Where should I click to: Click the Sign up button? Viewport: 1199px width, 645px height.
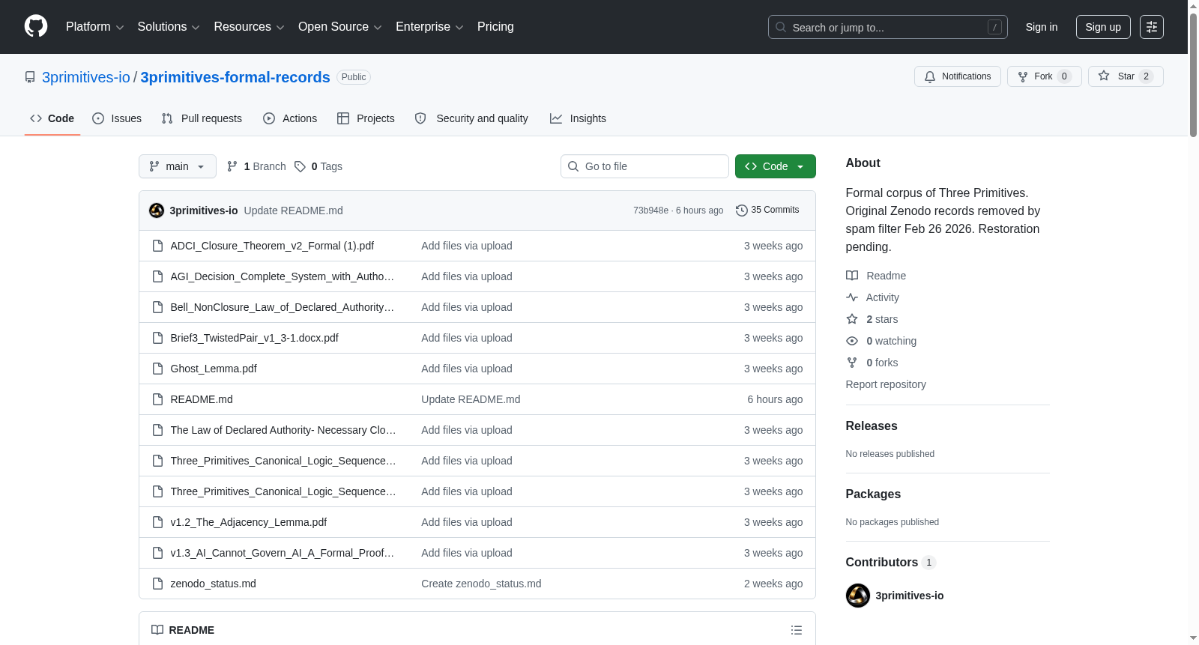pos(1103,27)
